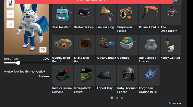Screen dimensions: 193x107
Task: Click the Samurai King name label
Action: click(x=105, y=27)
